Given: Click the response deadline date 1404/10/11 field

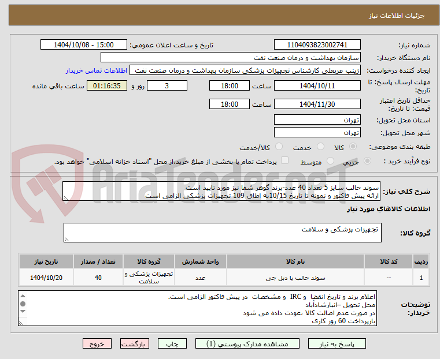Looking at the screenshot, I should click(x=317, y=85).
